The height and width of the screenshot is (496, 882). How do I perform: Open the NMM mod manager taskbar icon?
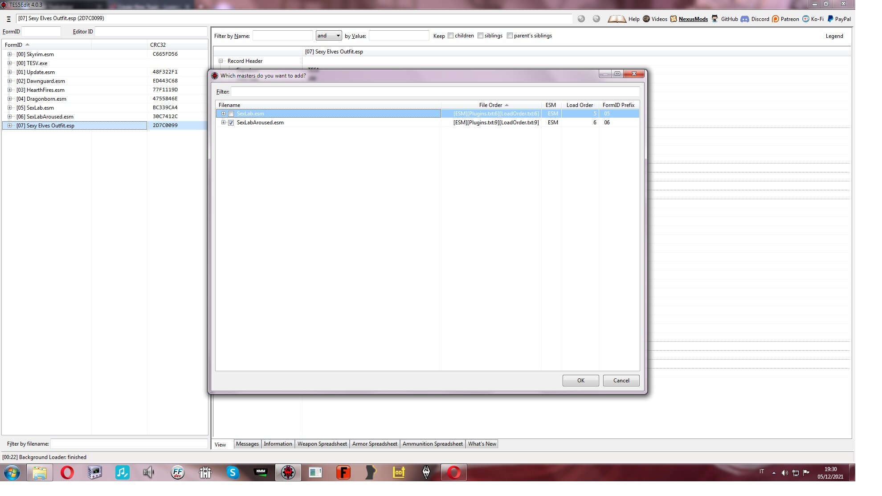pyautogui.click(x=261, y=472)
